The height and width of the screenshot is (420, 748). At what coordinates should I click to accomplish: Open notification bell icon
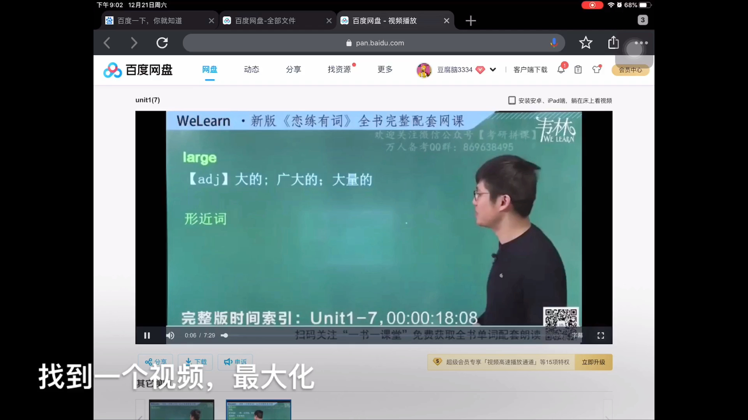pos(561,69)
